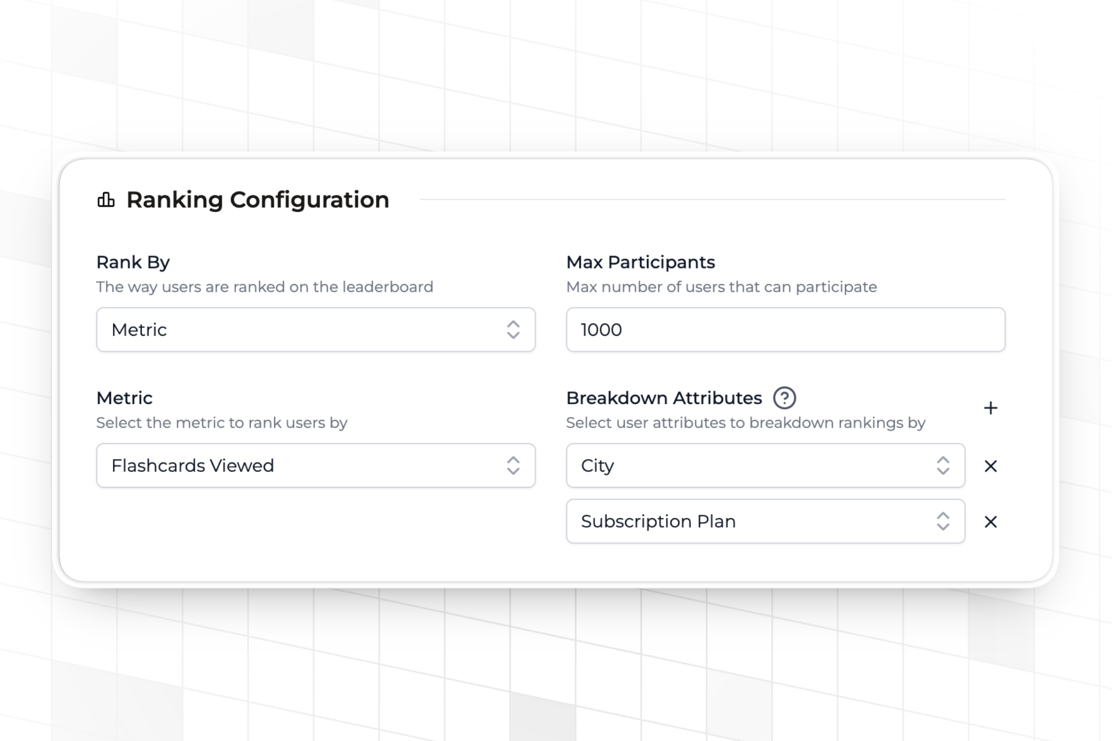Click the Breakdown Attributes label text

(664, 398)
